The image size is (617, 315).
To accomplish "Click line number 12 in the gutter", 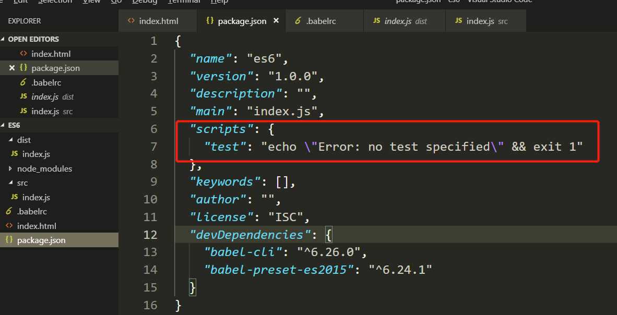I will [150, 235].
